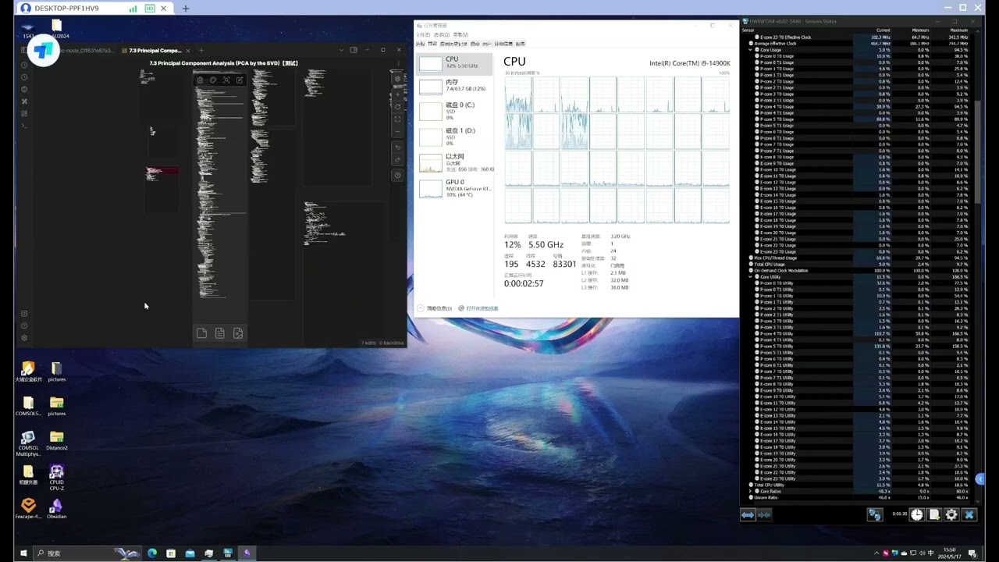
Task: Open Task Manager 选项 menu
Action: pos(441,34)
